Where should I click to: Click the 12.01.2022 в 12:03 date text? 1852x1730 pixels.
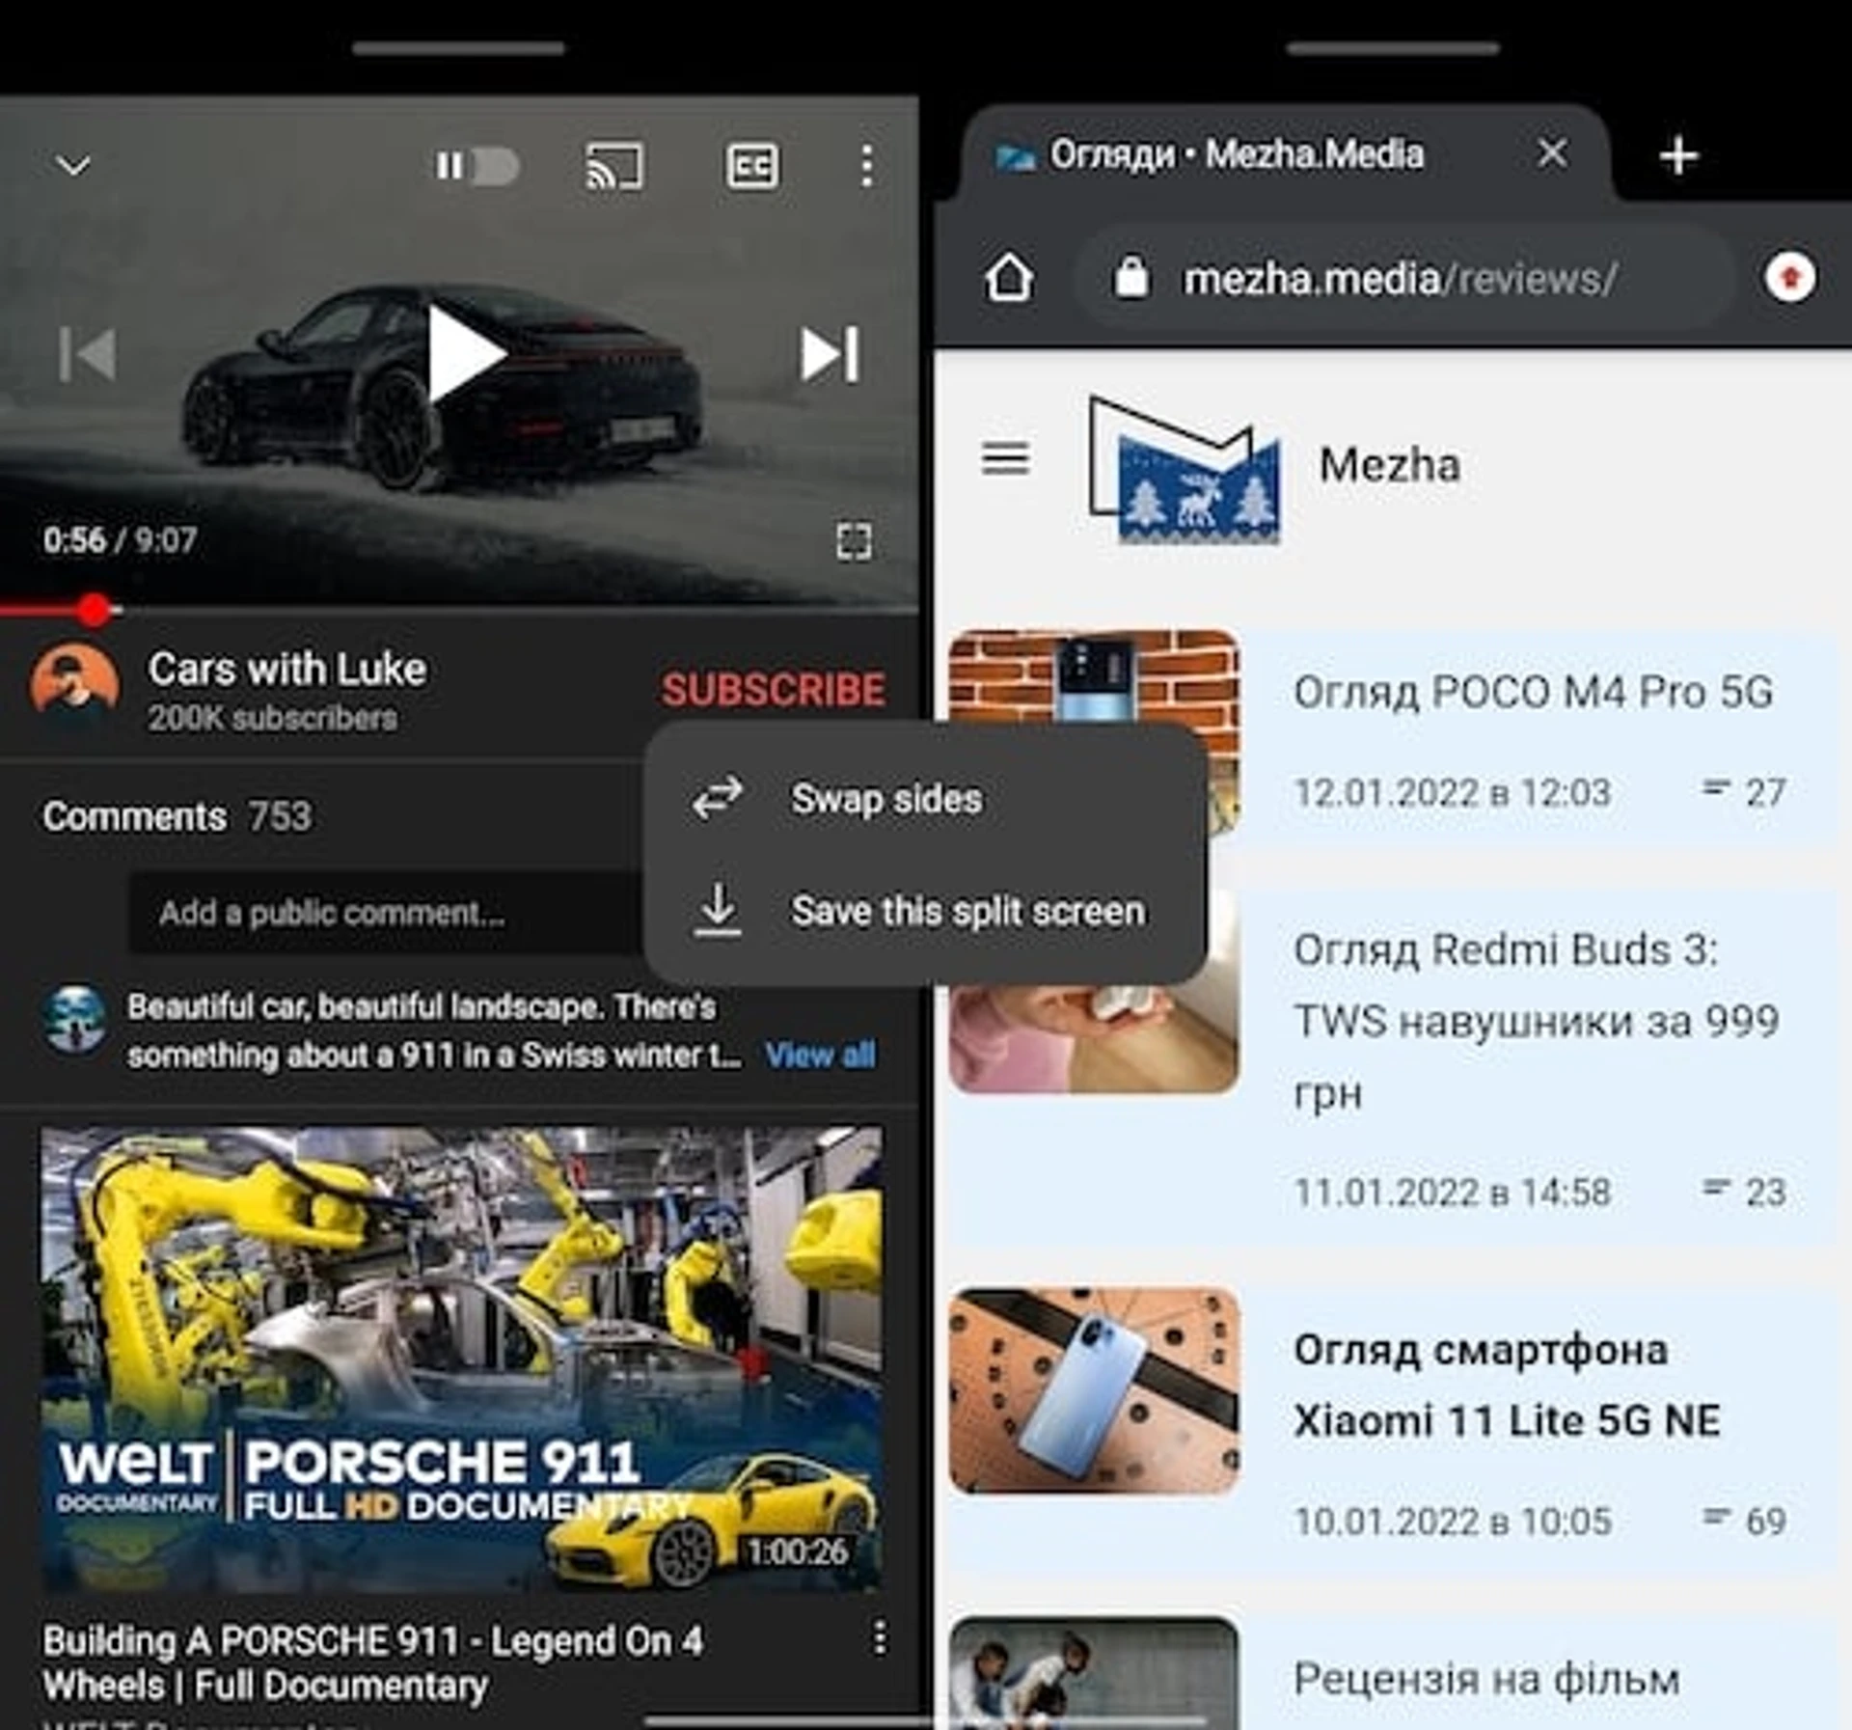pos(1452,792)
